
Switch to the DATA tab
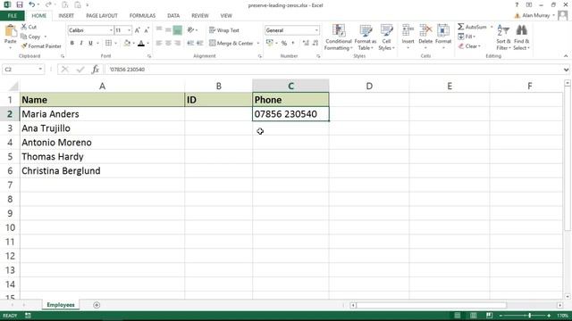pyautogui.click(x=173, y=16)
